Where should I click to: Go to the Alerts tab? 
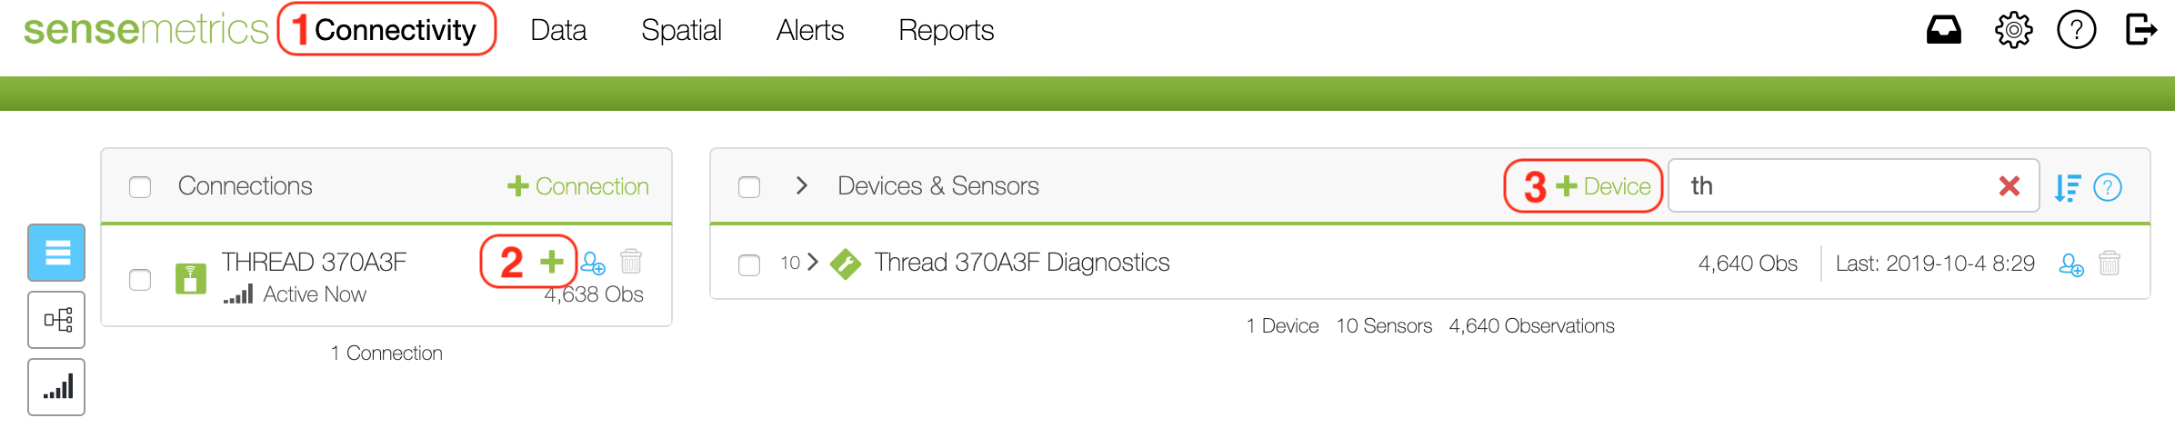(x=809, y=31)
